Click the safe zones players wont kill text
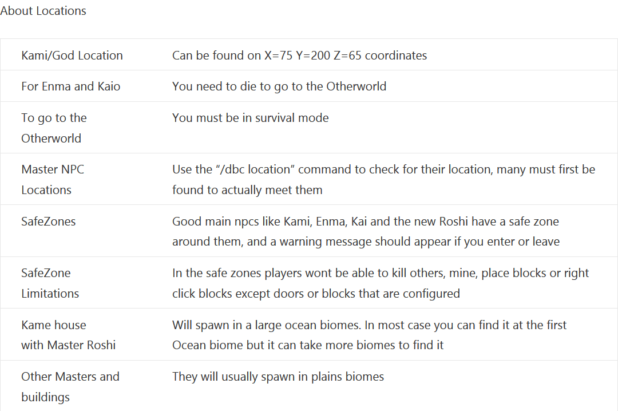 (381, 283)
